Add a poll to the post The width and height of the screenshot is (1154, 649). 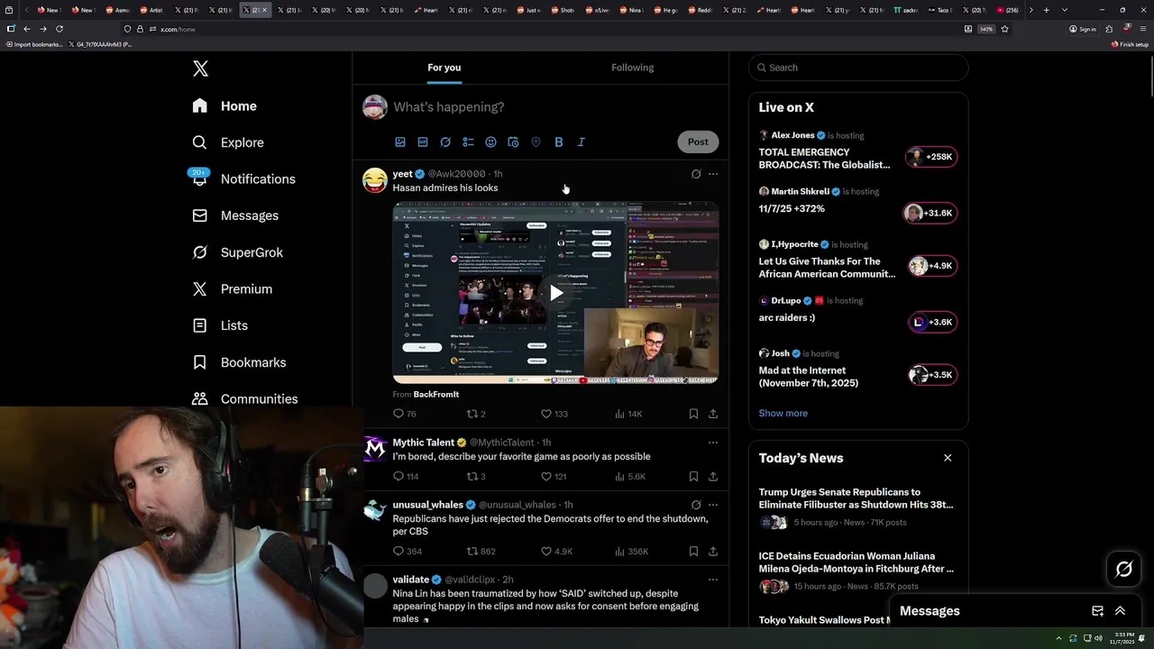click(468, 142)
